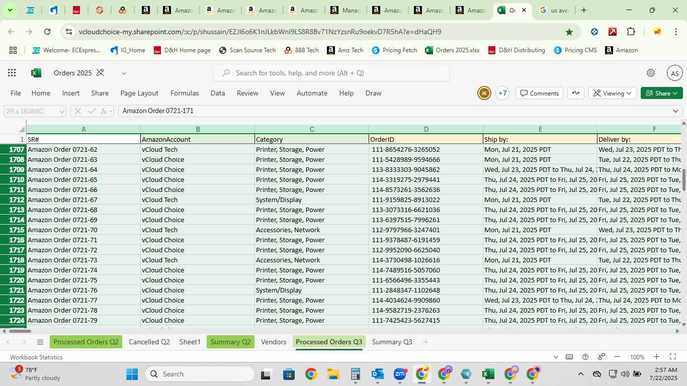Switch to Cancelled Q2 sheet
The height and width of the screenshot is (386, 687).
coord(149,342)
